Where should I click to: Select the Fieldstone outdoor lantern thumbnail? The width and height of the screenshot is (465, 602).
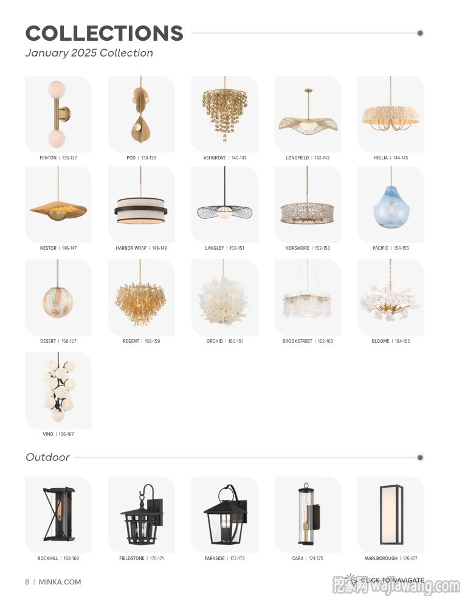click(x=141, y=515)
